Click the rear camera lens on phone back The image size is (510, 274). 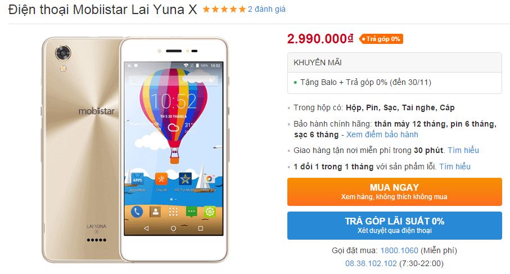click(63, 52)
